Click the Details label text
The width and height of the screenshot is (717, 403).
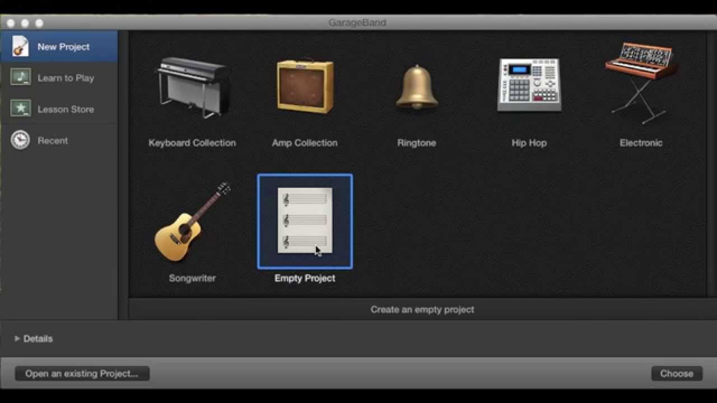point(38,339)
